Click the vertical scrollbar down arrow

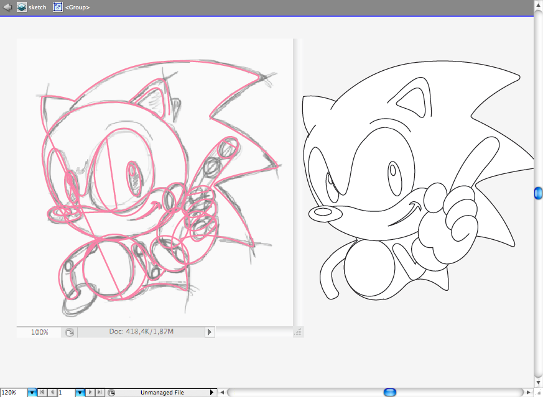538,383
